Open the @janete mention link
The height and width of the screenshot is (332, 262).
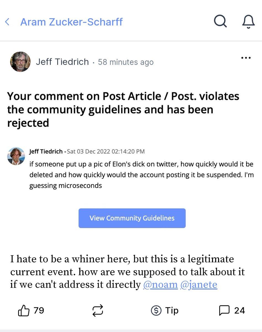pos(198,285)
